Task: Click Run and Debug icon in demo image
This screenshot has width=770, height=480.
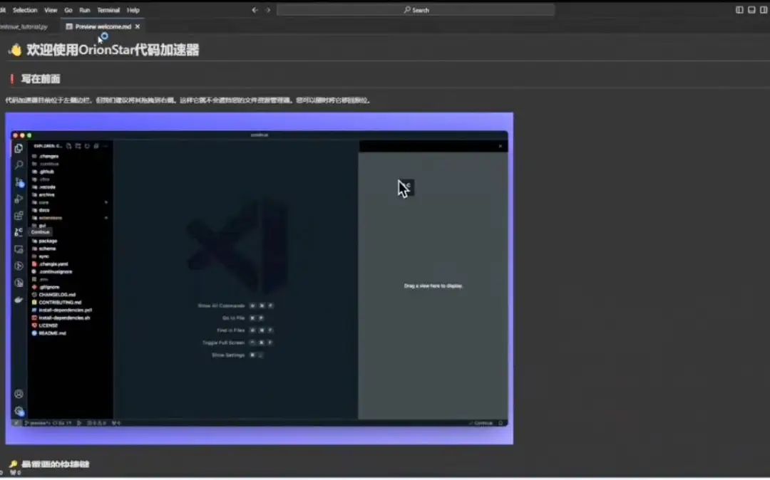Action: click(19, 199)
